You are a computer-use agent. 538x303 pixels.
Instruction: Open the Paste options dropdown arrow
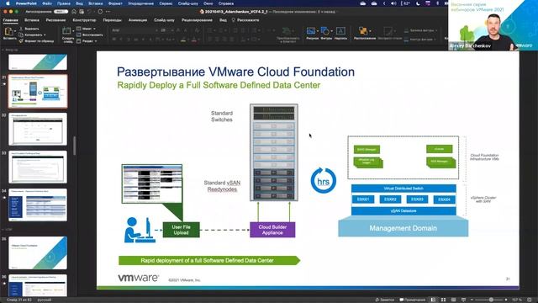(15, 31)
